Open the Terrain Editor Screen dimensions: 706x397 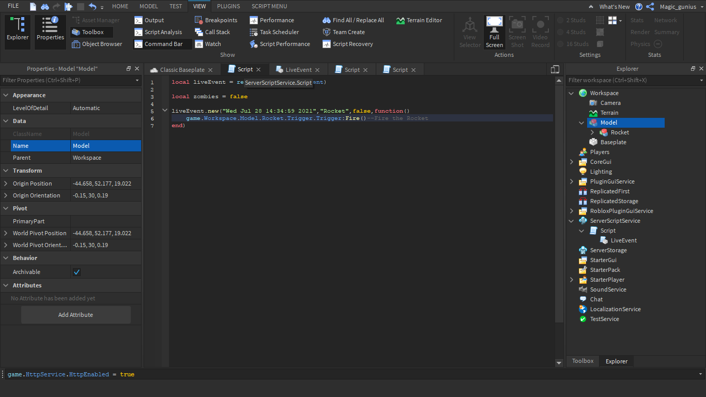pos(419,20)
